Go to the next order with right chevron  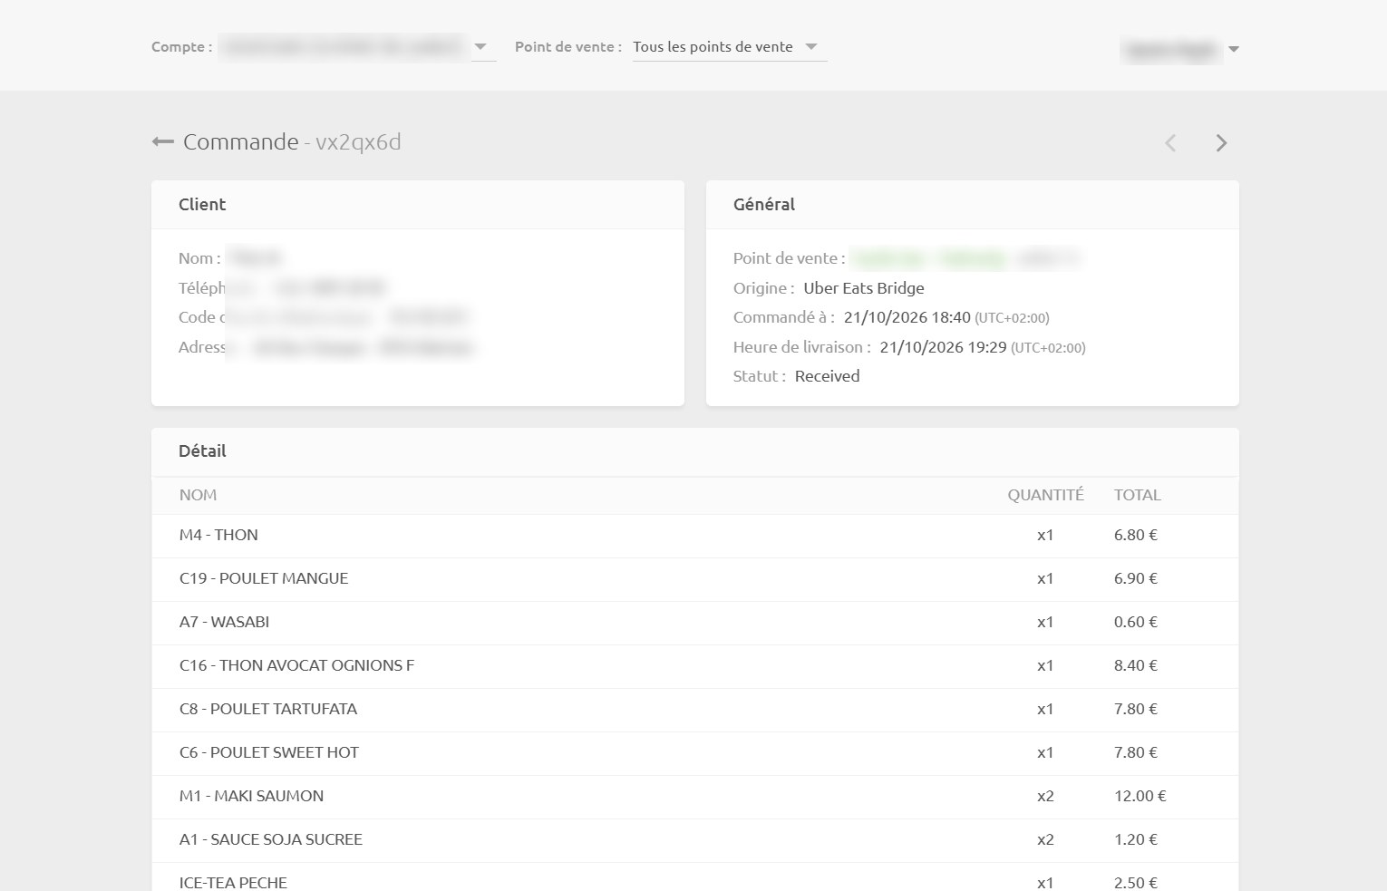click(x=1221, y=142)
